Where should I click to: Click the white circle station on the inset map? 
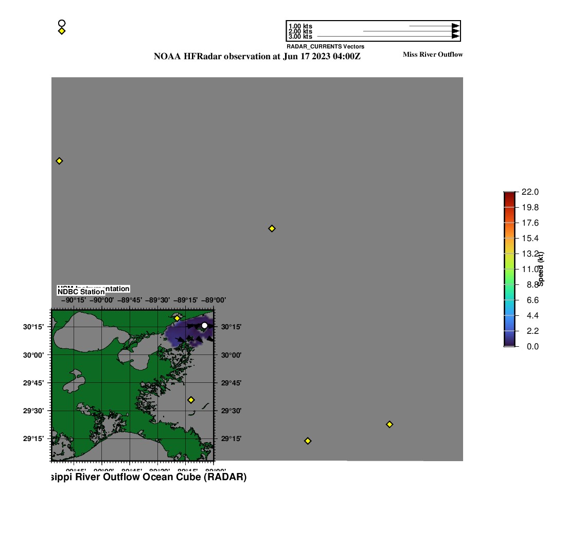(204, 325)
